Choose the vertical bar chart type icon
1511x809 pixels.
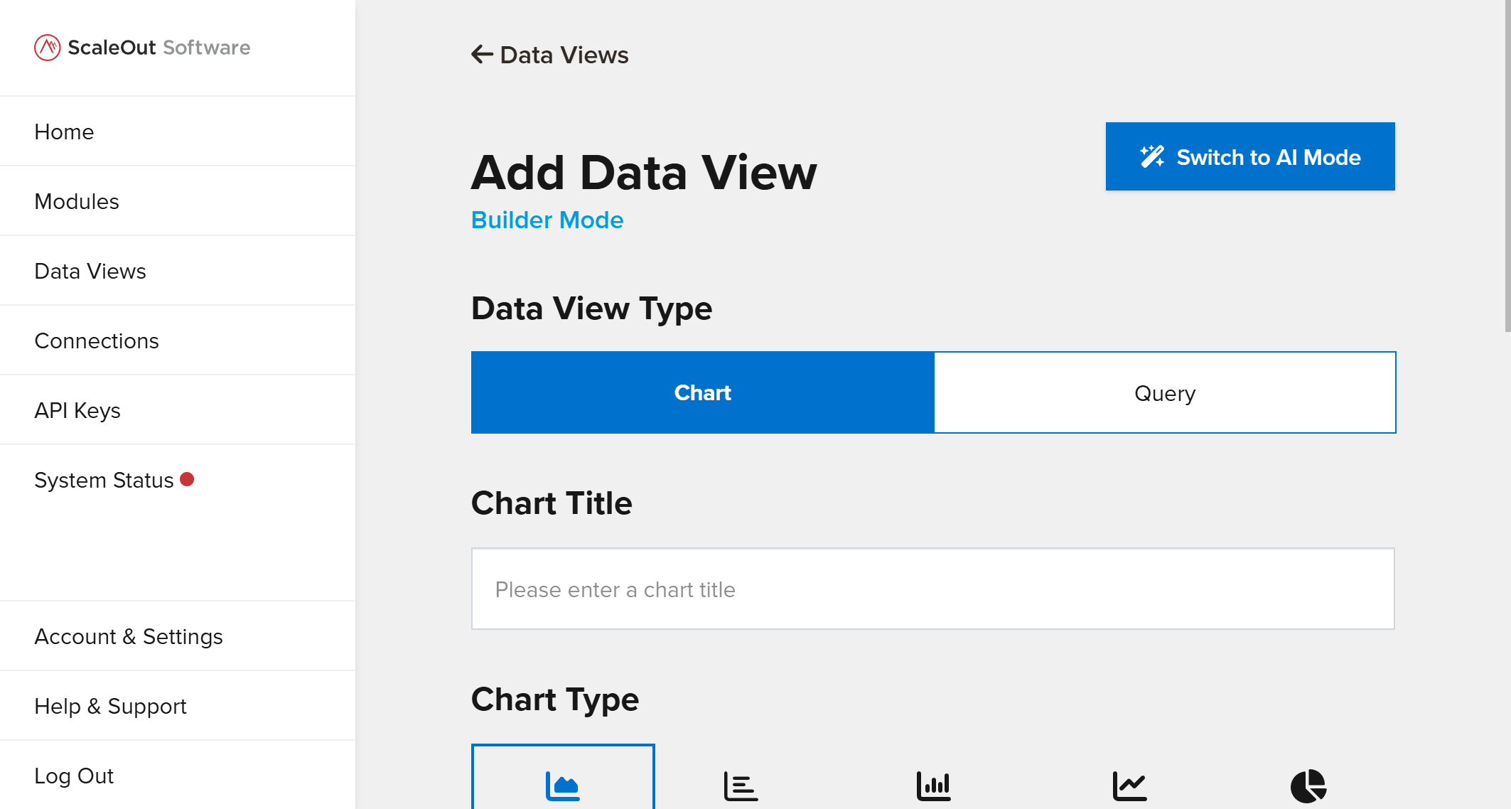[933, 786]
